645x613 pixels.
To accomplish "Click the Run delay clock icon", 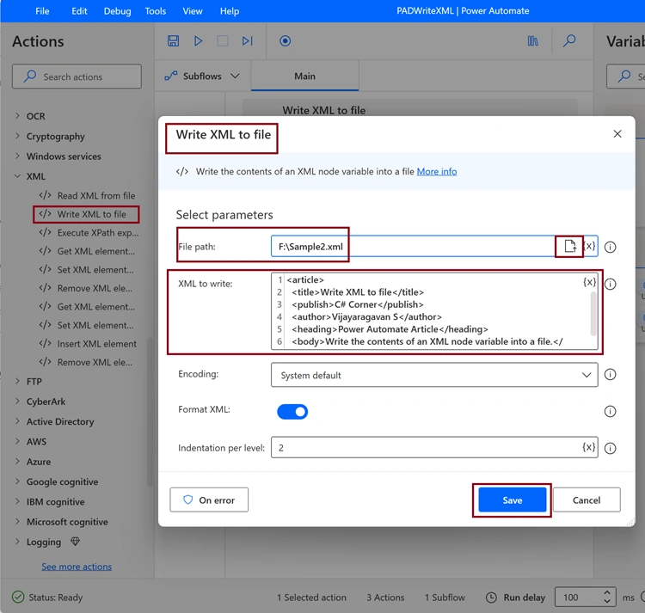I will point(491,598).
